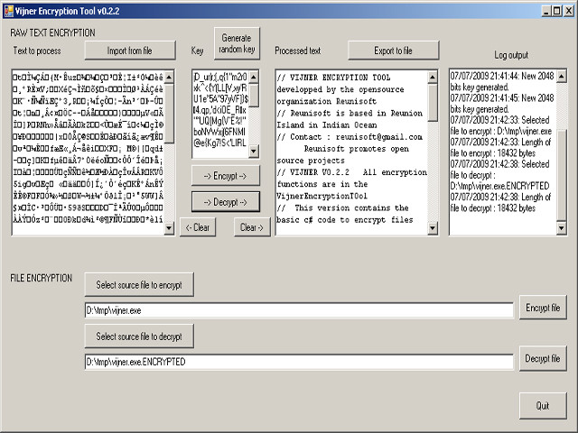The width and height of the screenshot is (578, 433).
Task: Click the Decrypt file button
Action: (x=543, y=358)
